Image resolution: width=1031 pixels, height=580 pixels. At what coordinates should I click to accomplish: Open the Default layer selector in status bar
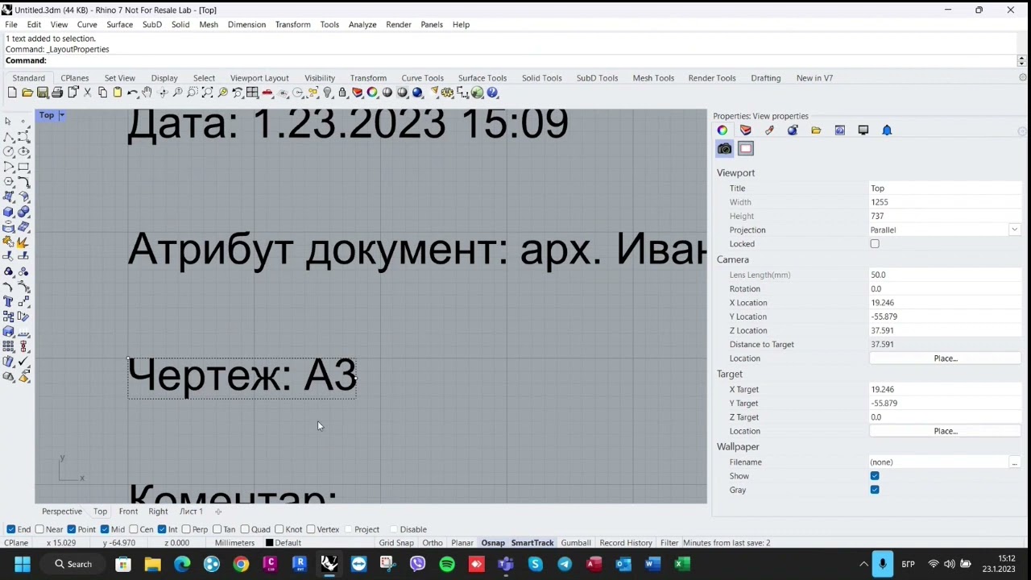284,543
